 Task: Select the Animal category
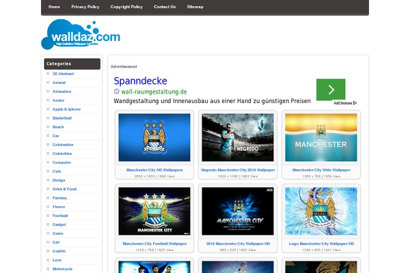pyautogui.click(x=59, y=83)
